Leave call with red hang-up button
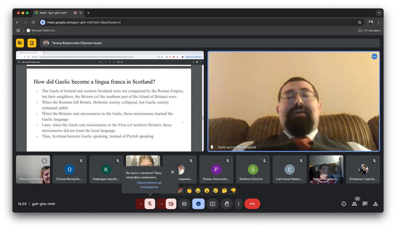Image resolution: width=396 pixels, height=229 pixels. (x=252, y=204)
